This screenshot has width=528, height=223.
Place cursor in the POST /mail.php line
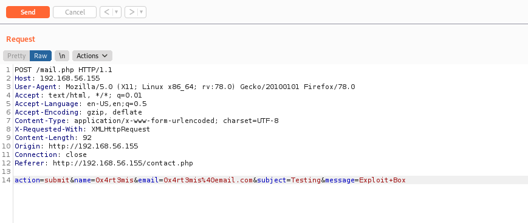pyautogui.click(x=63, y=70)
